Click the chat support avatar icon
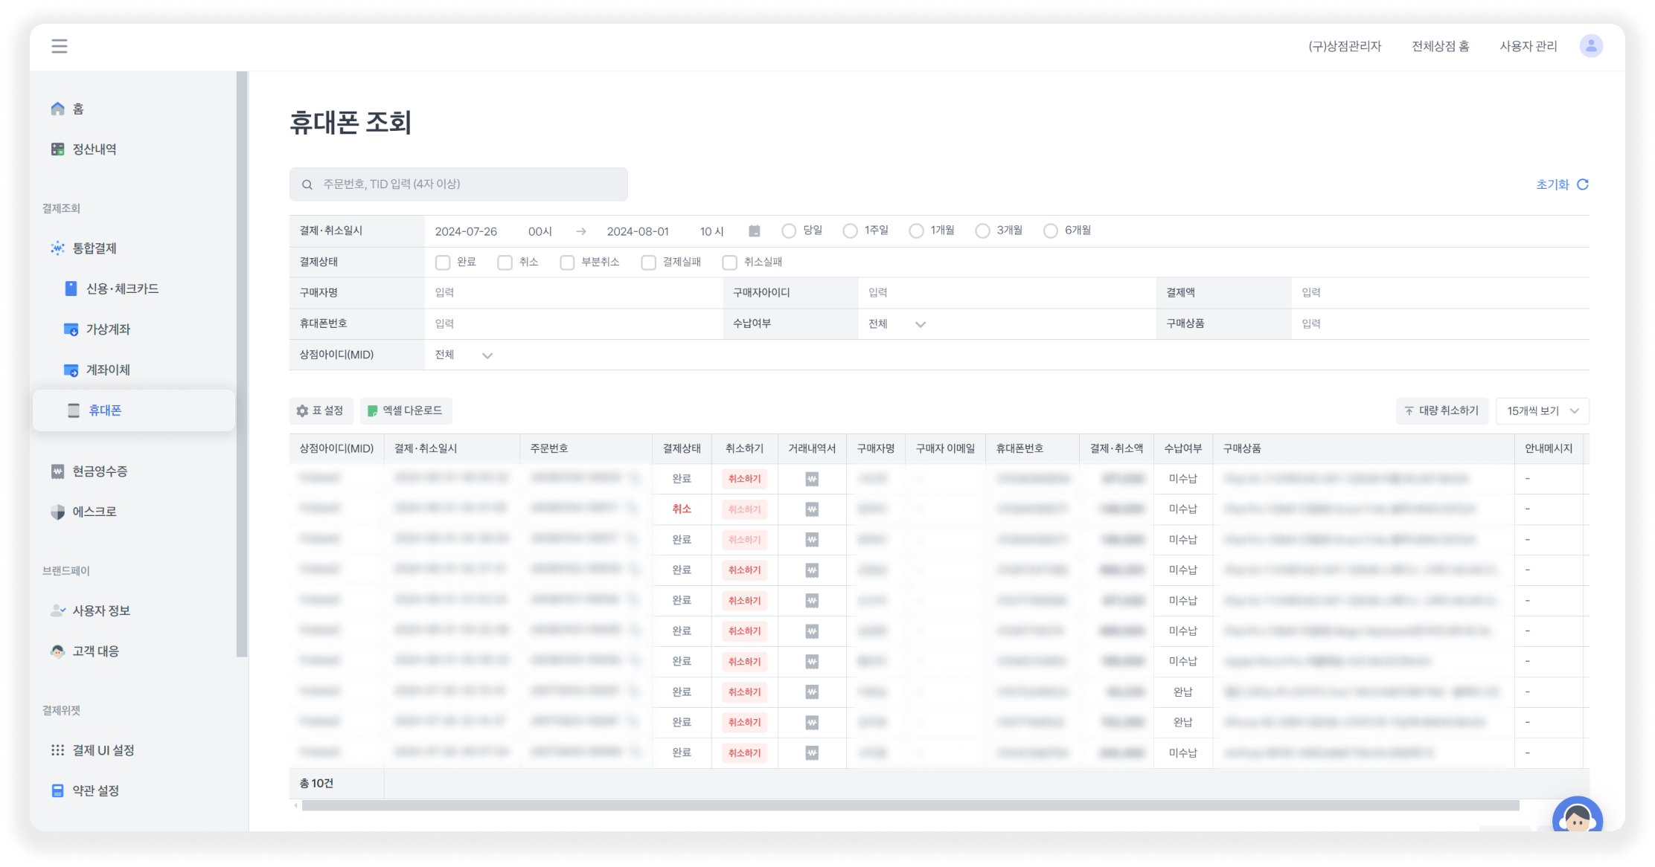Screen dimensions: 1655x867 point(1576,818)
